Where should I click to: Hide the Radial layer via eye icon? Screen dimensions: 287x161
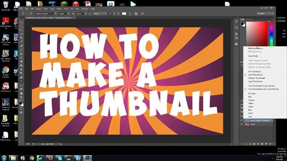(242, 124)
